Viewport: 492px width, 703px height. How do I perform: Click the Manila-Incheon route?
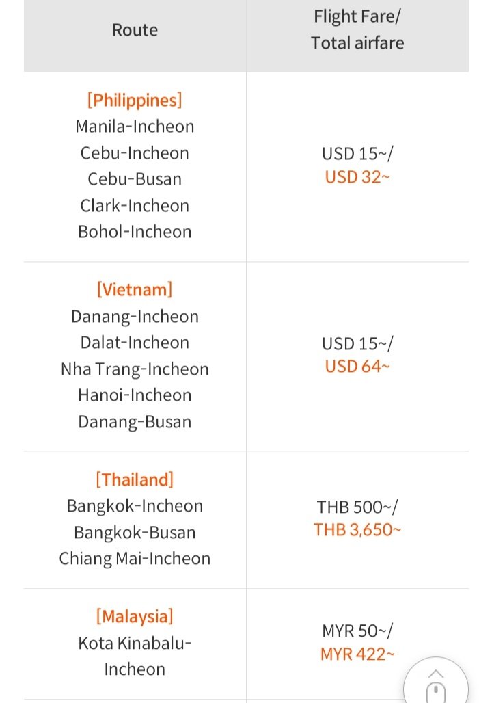135,127
